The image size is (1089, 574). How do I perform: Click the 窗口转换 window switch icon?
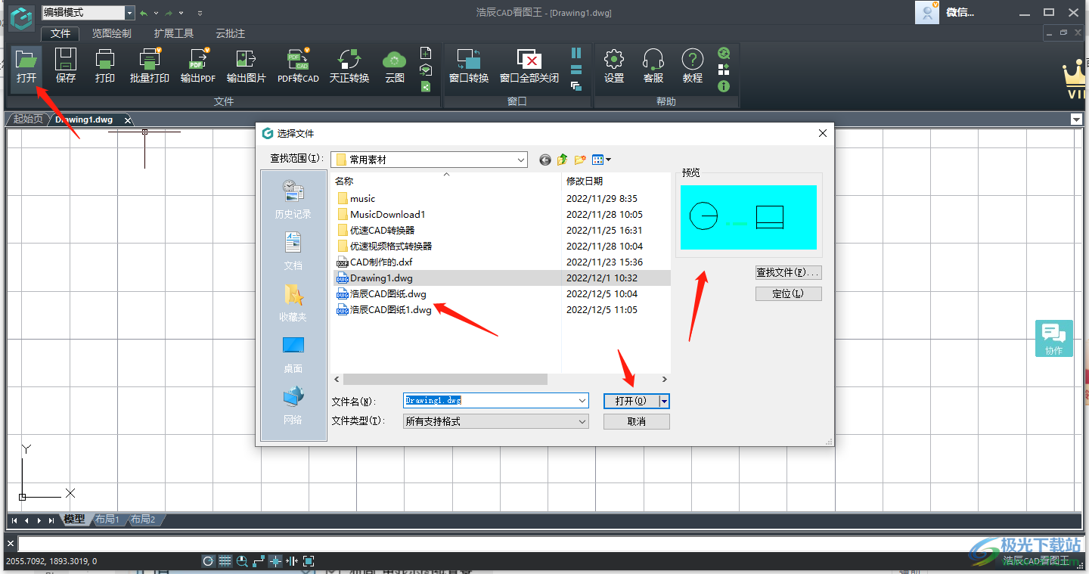[x=469, y=66]
